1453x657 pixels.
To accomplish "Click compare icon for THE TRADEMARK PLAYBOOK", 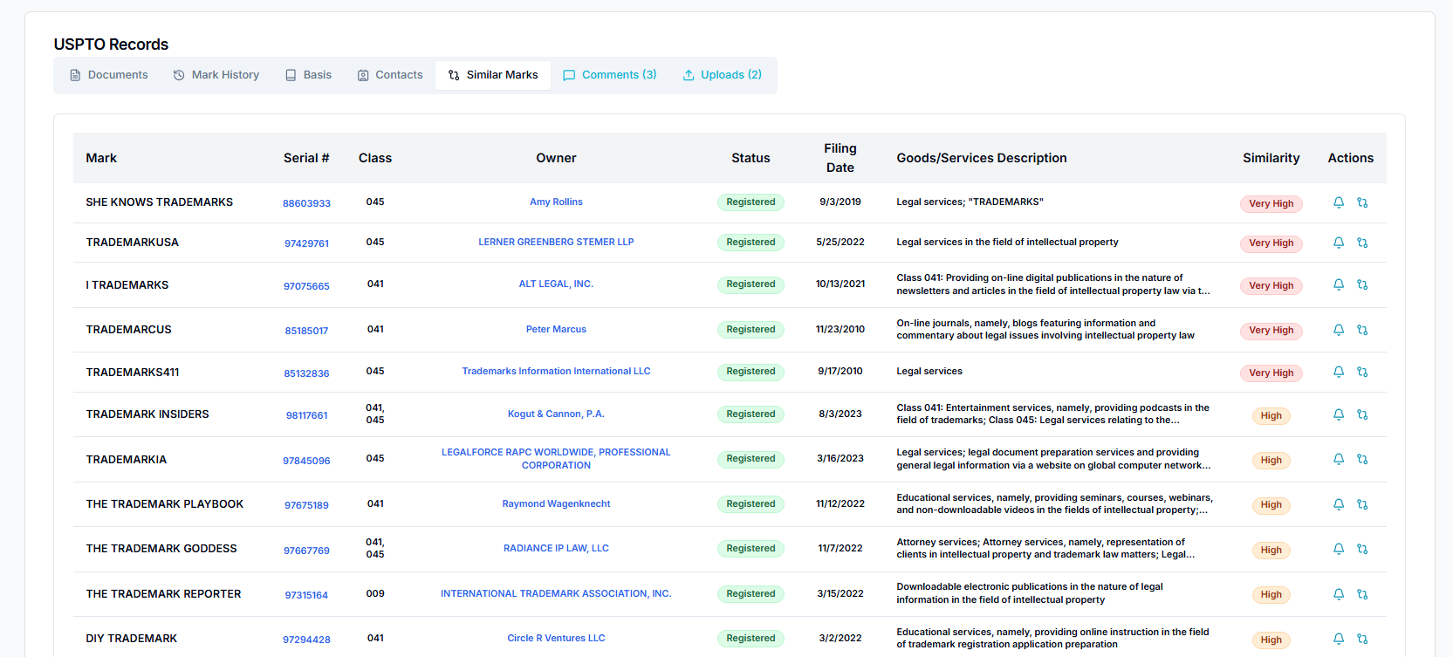I will pos(1362,504).
